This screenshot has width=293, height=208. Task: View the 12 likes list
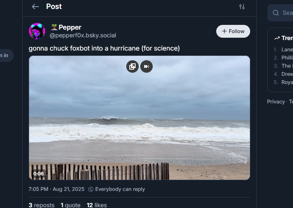pyautogui.click(x=97, y=205)
